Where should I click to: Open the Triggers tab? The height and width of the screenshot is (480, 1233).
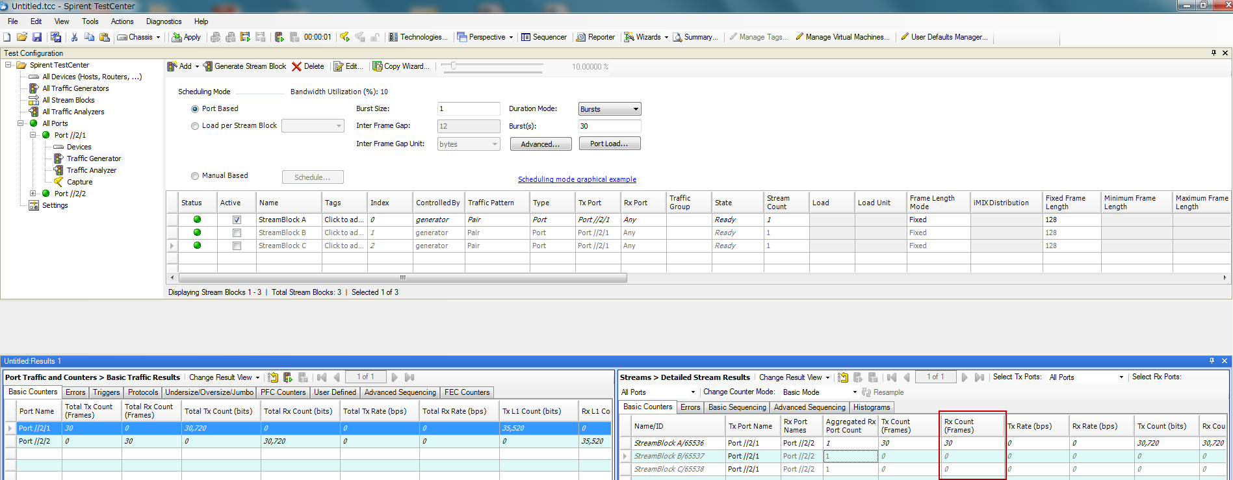106,392
